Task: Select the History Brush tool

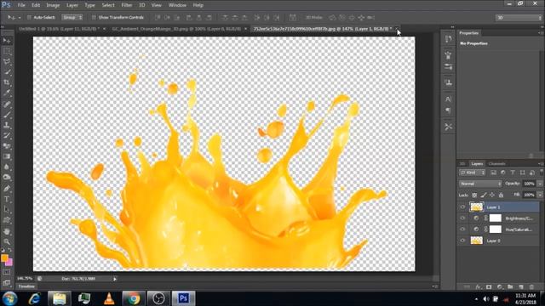Action: pyautogui.click(x=7, y=135)
